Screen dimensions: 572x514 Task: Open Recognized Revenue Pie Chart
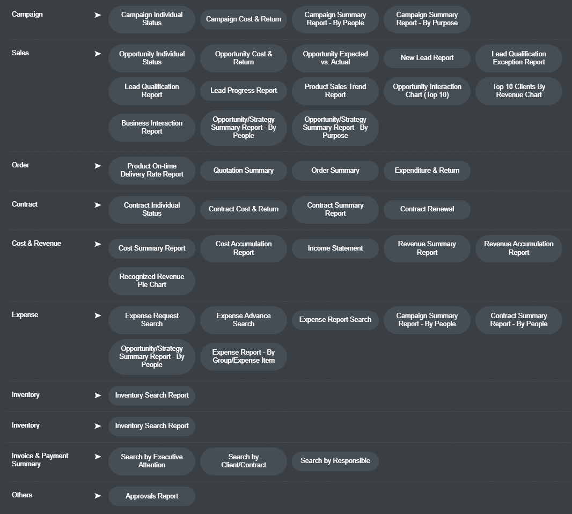click(152, 281)
